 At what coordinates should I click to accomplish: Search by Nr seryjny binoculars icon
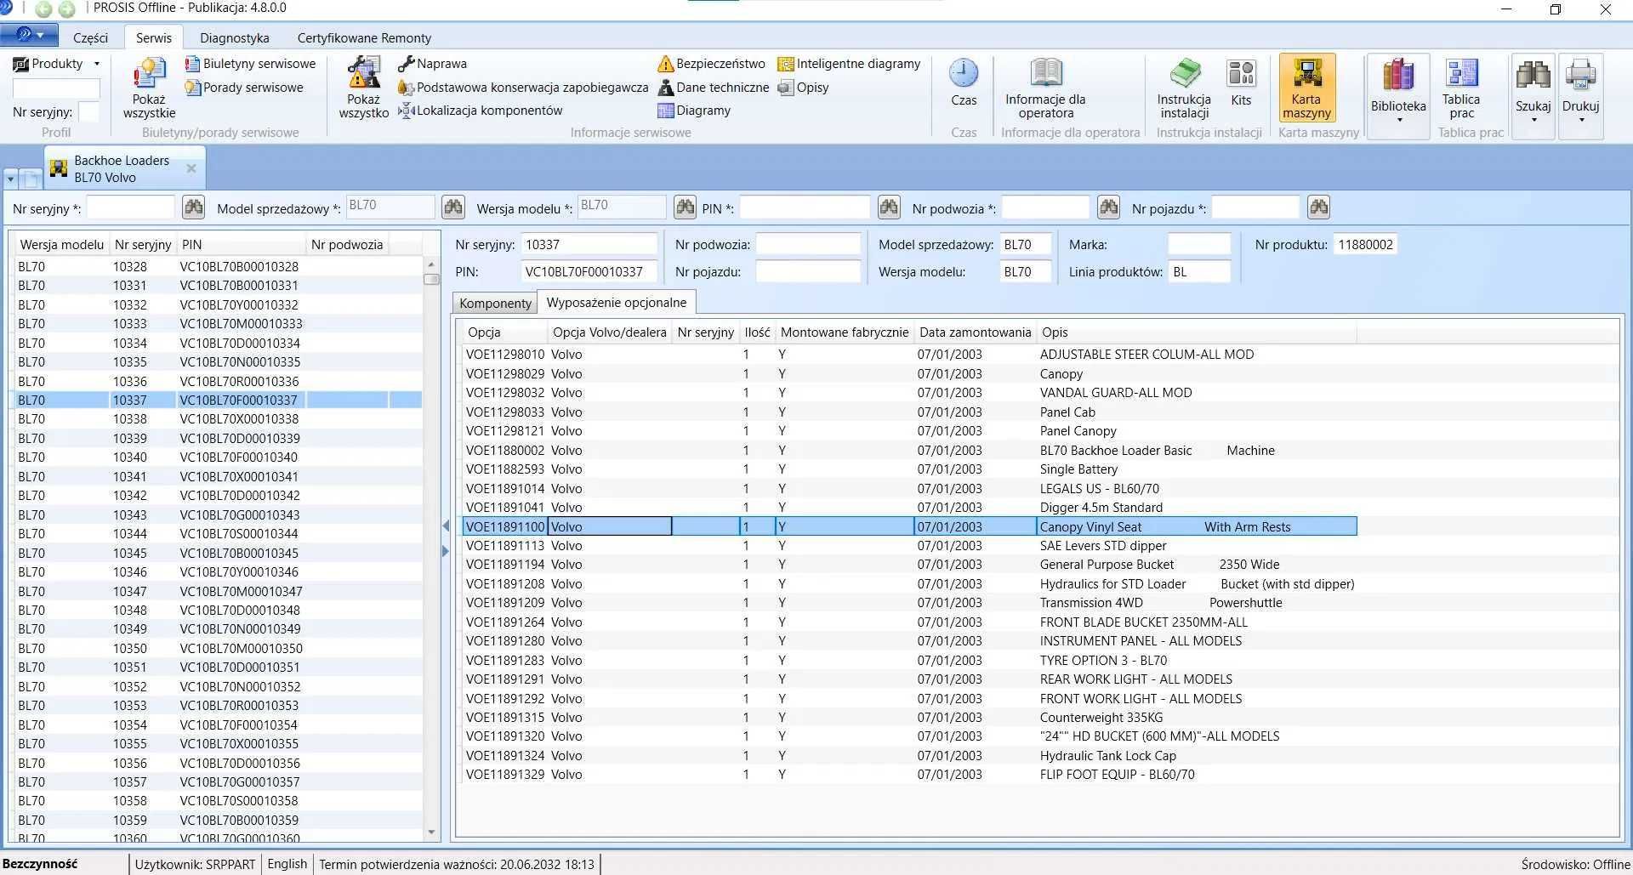194,207
